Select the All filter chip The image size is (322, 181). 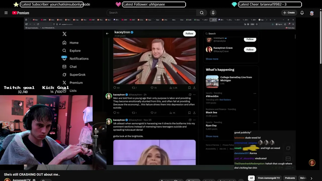click(x=251, y=178)
